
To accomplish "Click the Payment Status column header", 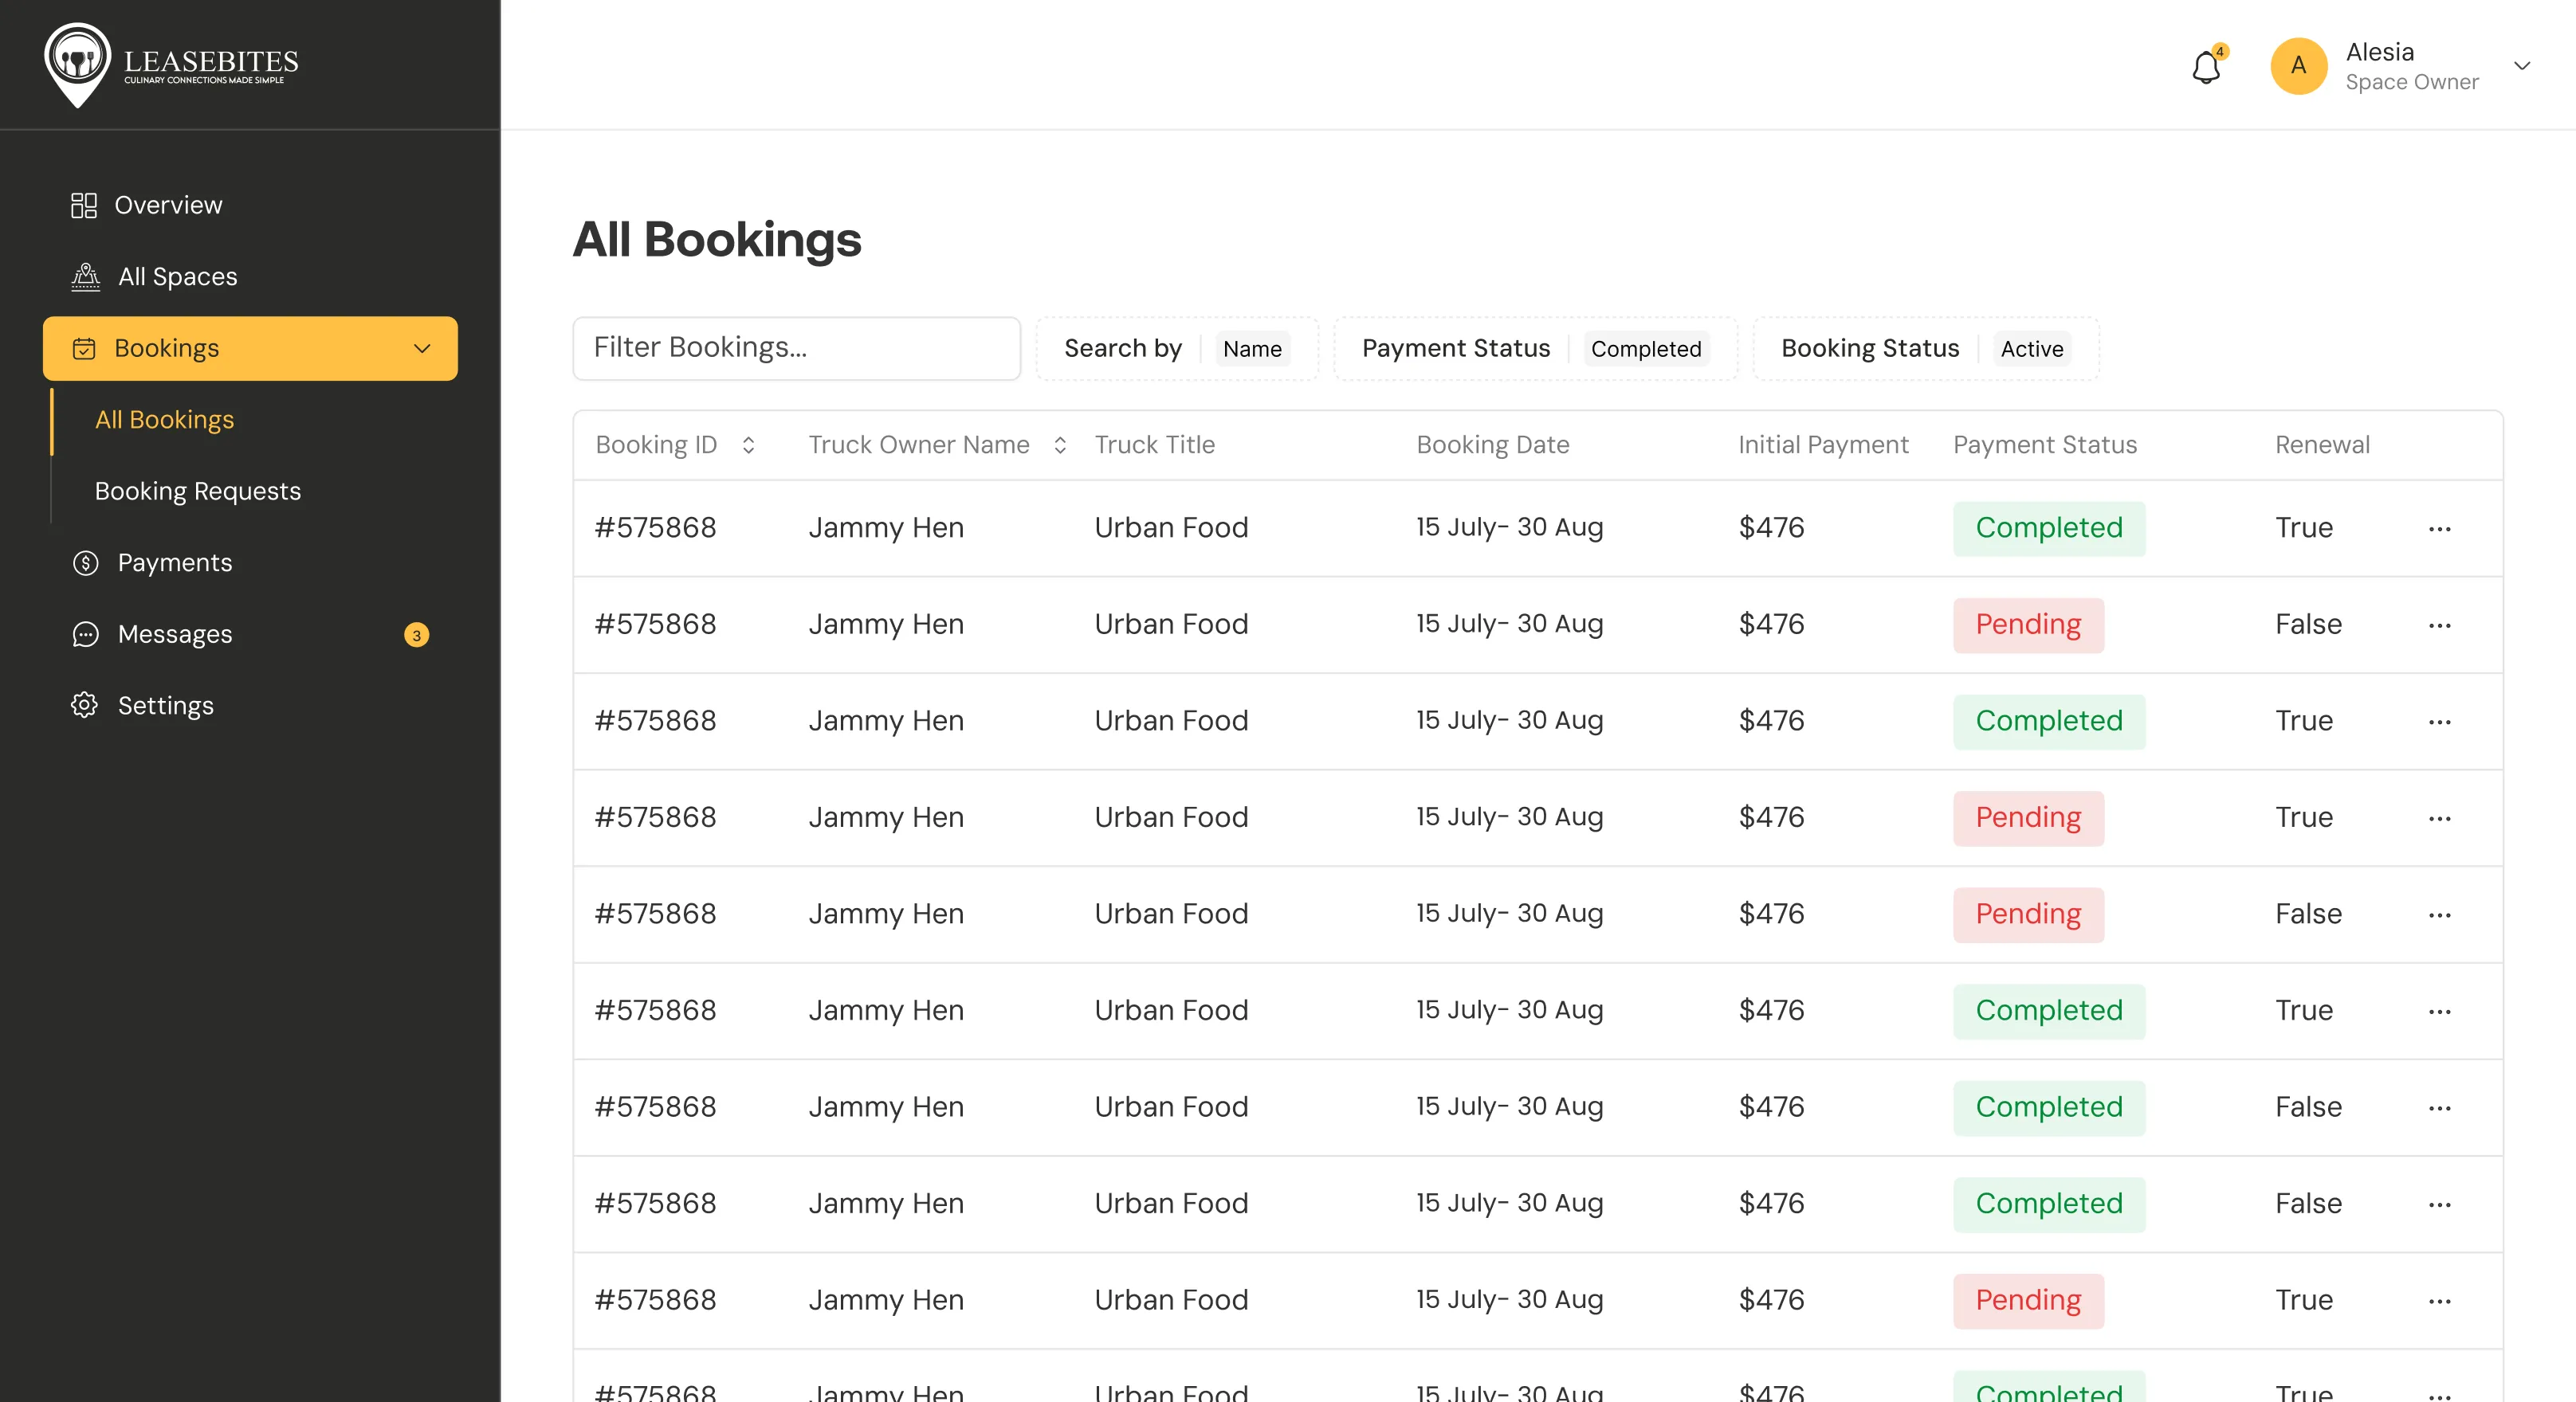I will tap(2045, 445).
